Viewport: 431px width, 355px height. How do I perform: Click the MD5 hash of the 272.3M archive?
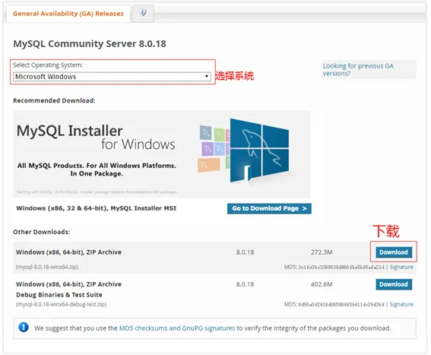341,267
